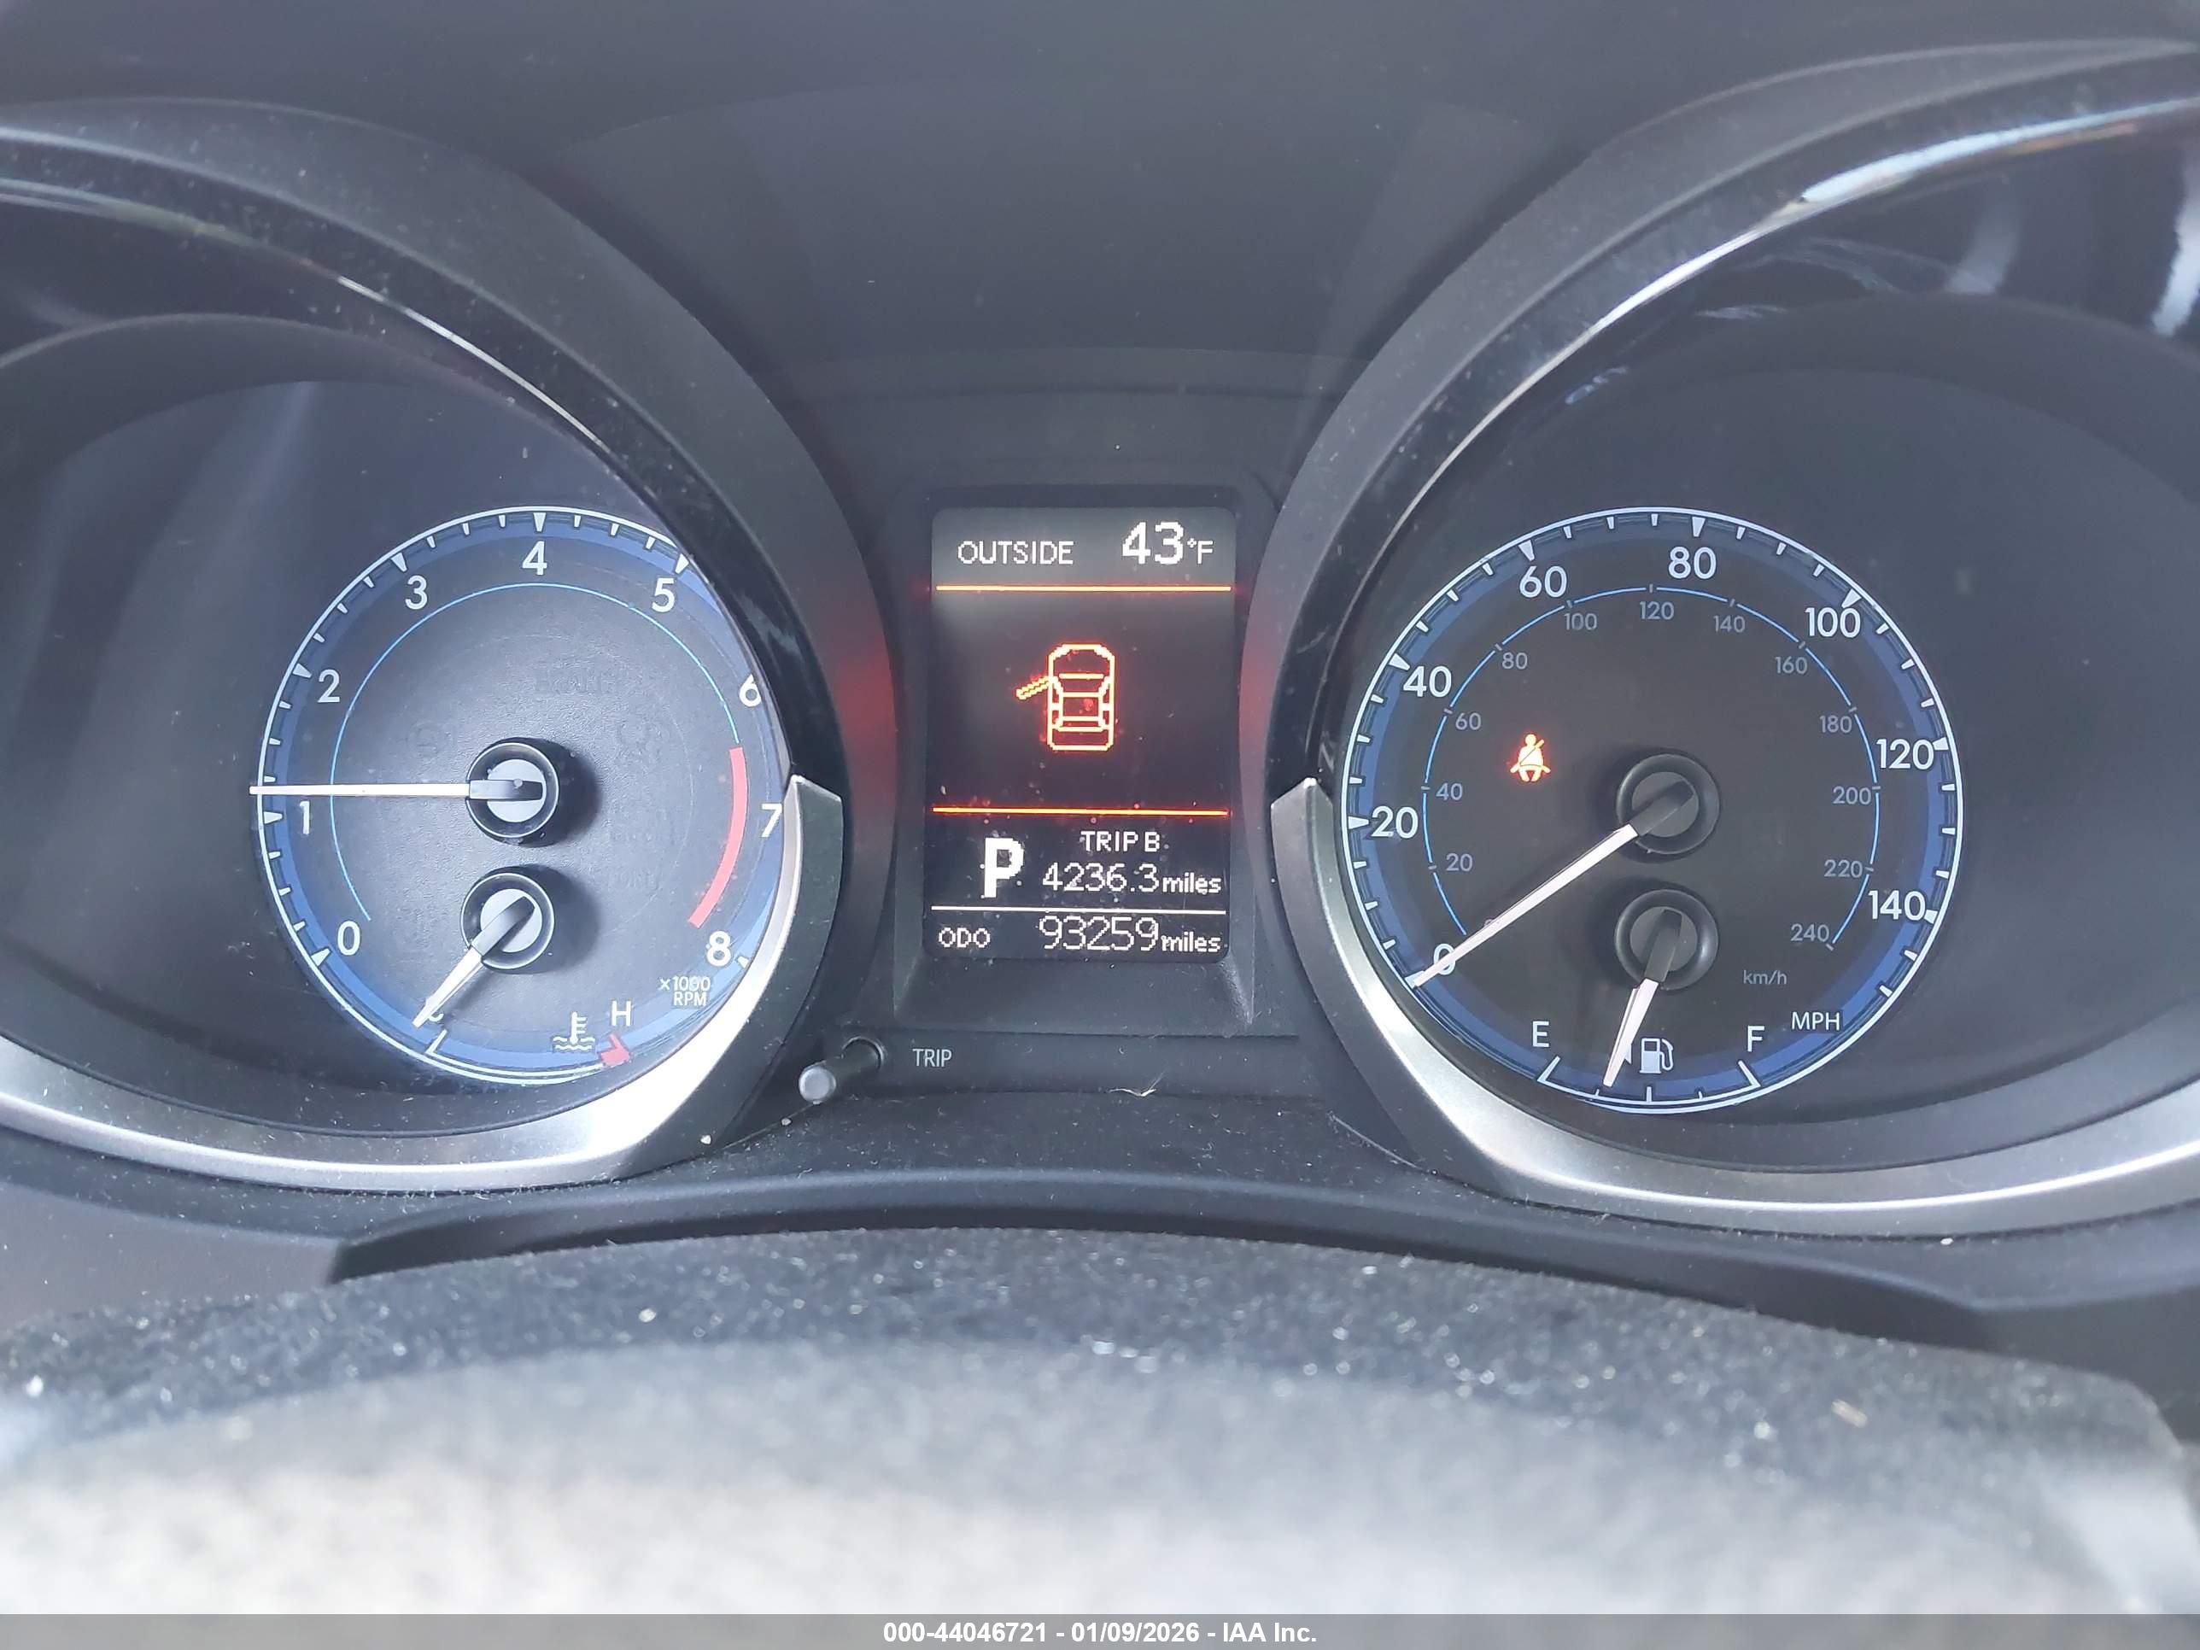Tap the number 2 on the tachometer
This screenshot has width=2200, height=1650.
(x=329, y=687)
